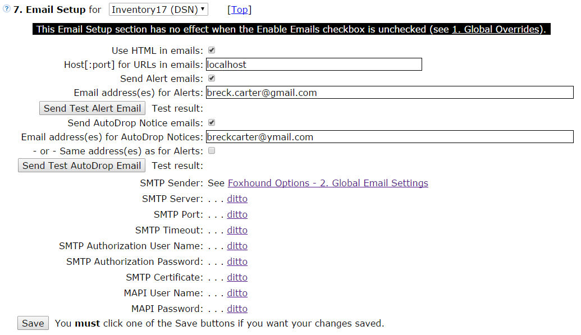Open the Inventory17 (DSN) dropdown
Screen dimensions: 581x335
pyautogui.click(x=158, y=10)
